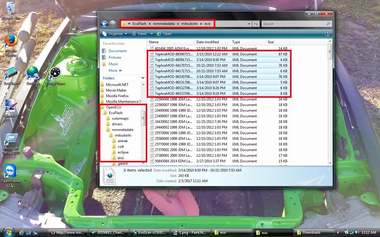
Task: Show hidden tray icons arrow
Action: tap(338, 233)
